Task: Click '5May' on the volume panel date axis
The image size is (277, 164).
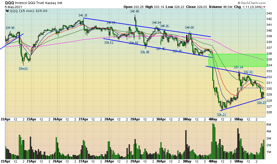Action: click(239, 161)
